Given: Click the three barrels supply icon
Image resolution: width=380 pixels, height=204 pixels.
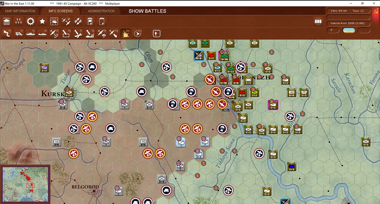Looking at the screenshot, I should coord(318,21).
